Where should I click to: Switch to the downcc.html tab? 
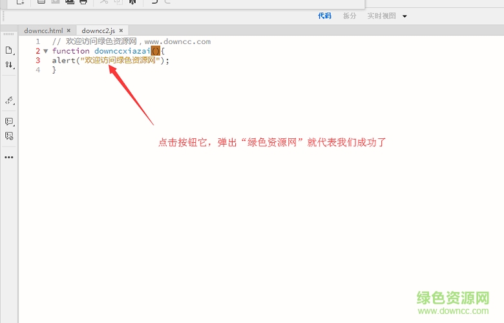[43, 30]
